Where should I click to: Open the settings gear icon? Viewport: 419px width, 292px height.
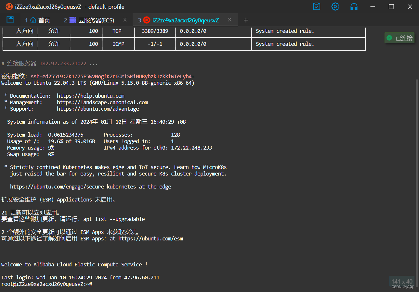pos(335,6)
